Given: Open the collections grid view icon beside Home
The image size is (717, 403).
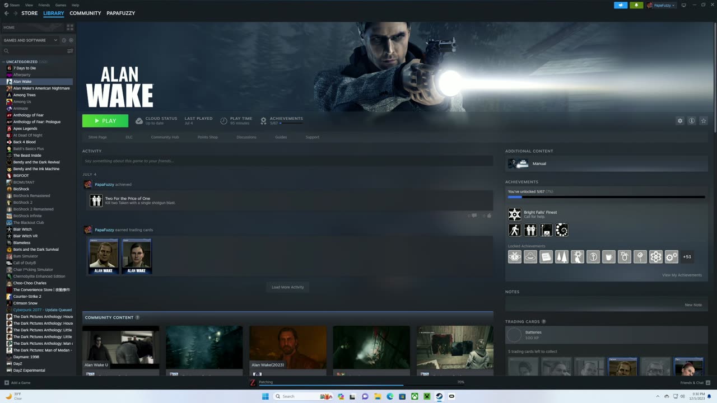Looking at the screenshot, I should (70, 27).
